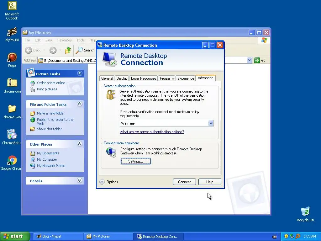This screenshot has height=241, width=321.
Task: Open Search in My Pictures toolbar
Action: [85, 50]
